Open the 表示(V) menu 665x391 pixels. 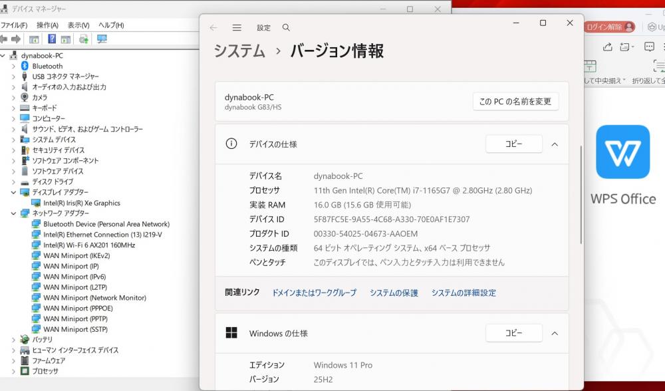tap(78, 25)
